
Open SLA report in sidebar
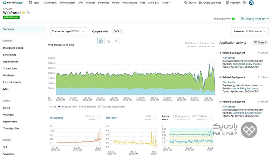(5, 147)
